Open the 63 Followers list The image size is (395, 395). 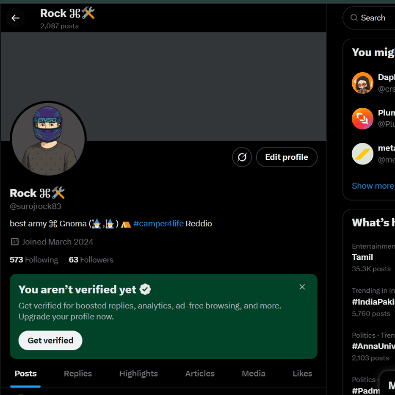point(91,259)
